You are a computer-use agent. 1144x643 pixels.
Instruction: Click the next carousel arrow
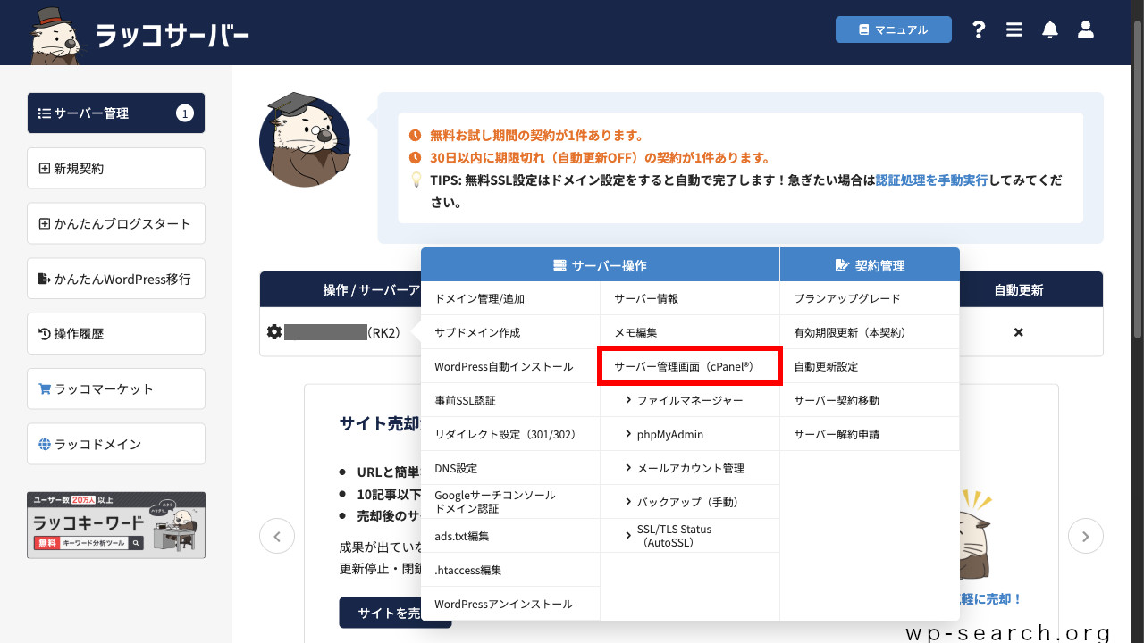(x=1086, y=536)
